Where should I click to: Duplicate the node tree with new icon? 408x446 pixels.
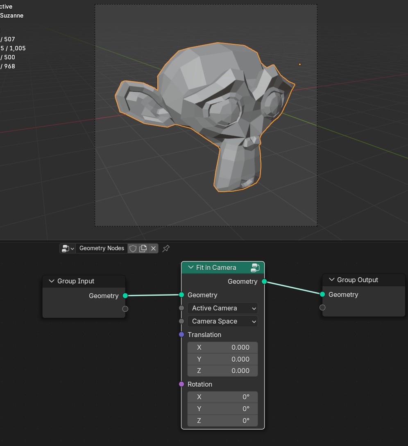click(143, 248)
